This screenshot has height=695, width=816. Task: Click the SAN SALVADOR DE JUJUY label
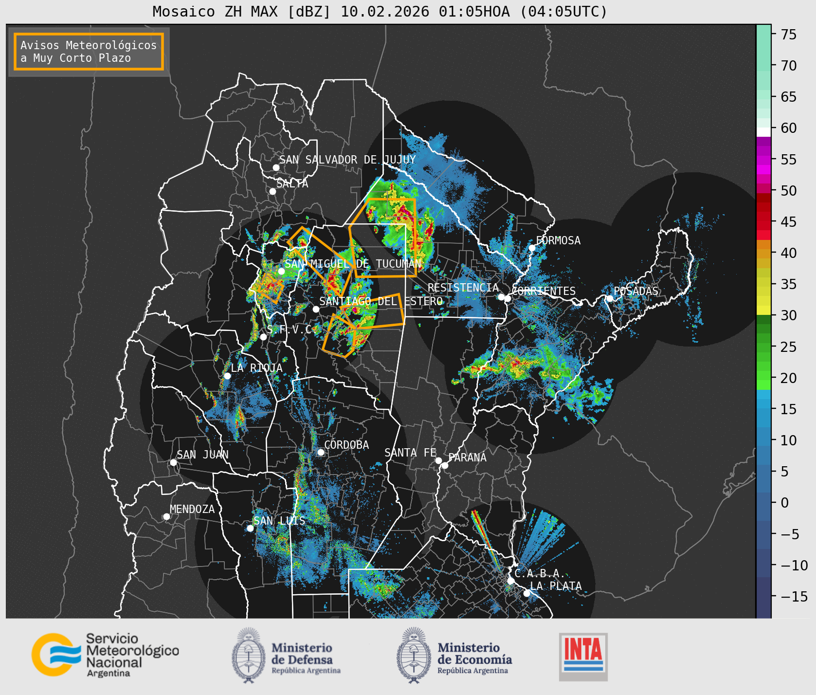point(347,160)
